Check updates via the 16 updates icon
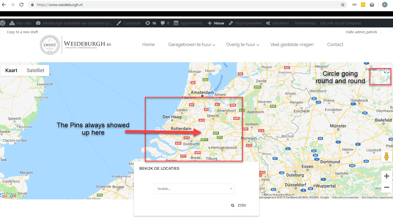 click(x=147, y=23)
